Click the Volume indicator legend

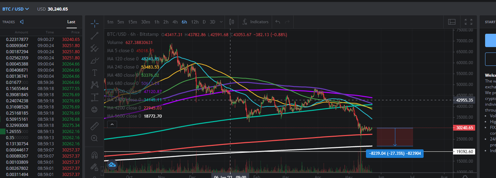[x=130, y=42]
